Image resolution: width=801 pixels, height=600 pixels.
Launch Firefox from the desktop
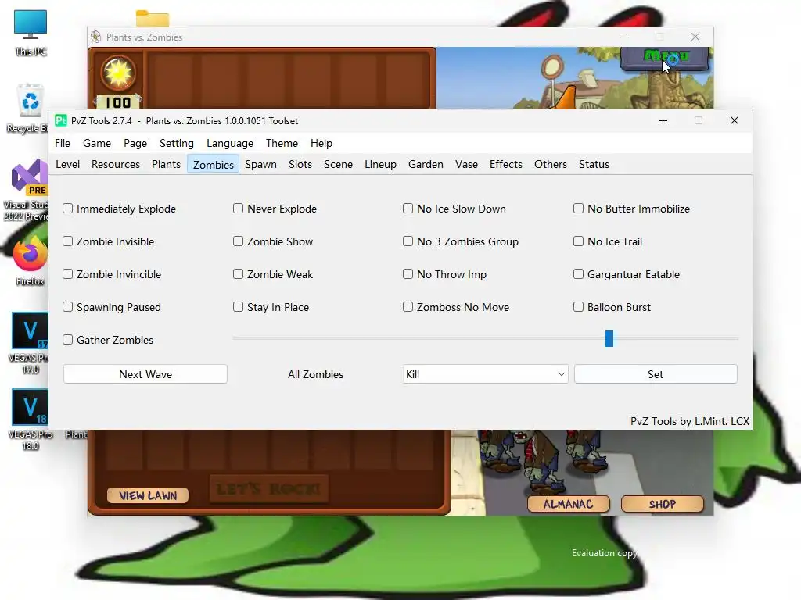click(30, 260)
